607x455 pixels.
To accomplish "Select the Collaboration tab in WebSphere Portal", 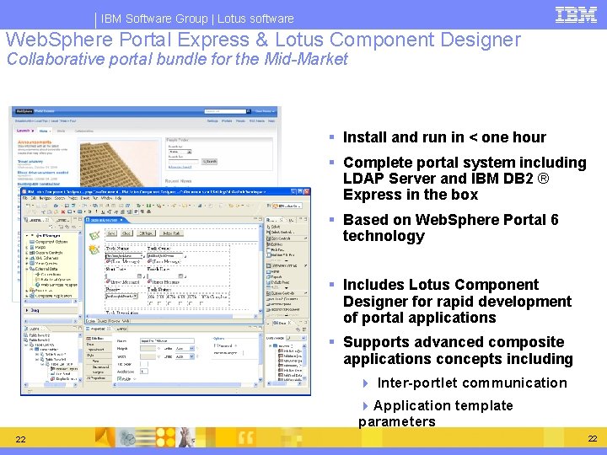I will (83, 131).
